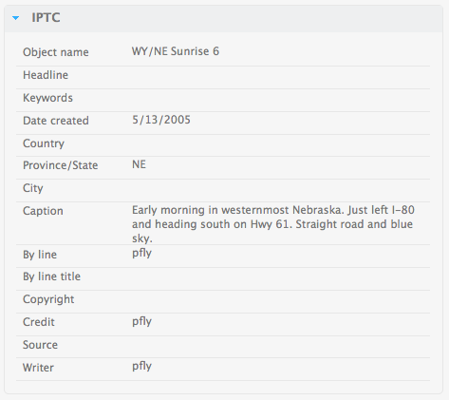The width and height of the screenshot is (449, 400).
Task: Select the Date created value 5/13/2005
Action: point(161,120)
